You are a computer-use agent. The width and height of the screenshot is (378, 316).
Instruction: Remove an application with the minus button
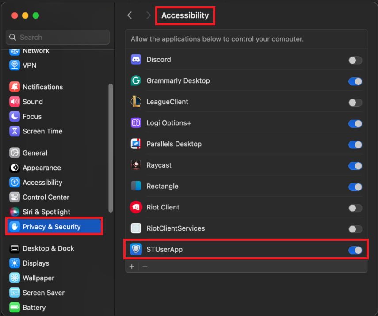[x=145, y=267]
